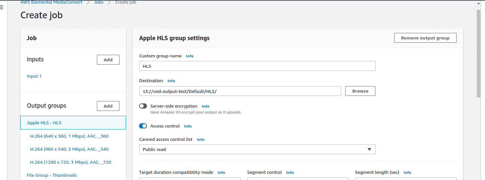Open Info for Server-side encryption
The height and width of the screenshot is (180, 485).
coord(205,106)
